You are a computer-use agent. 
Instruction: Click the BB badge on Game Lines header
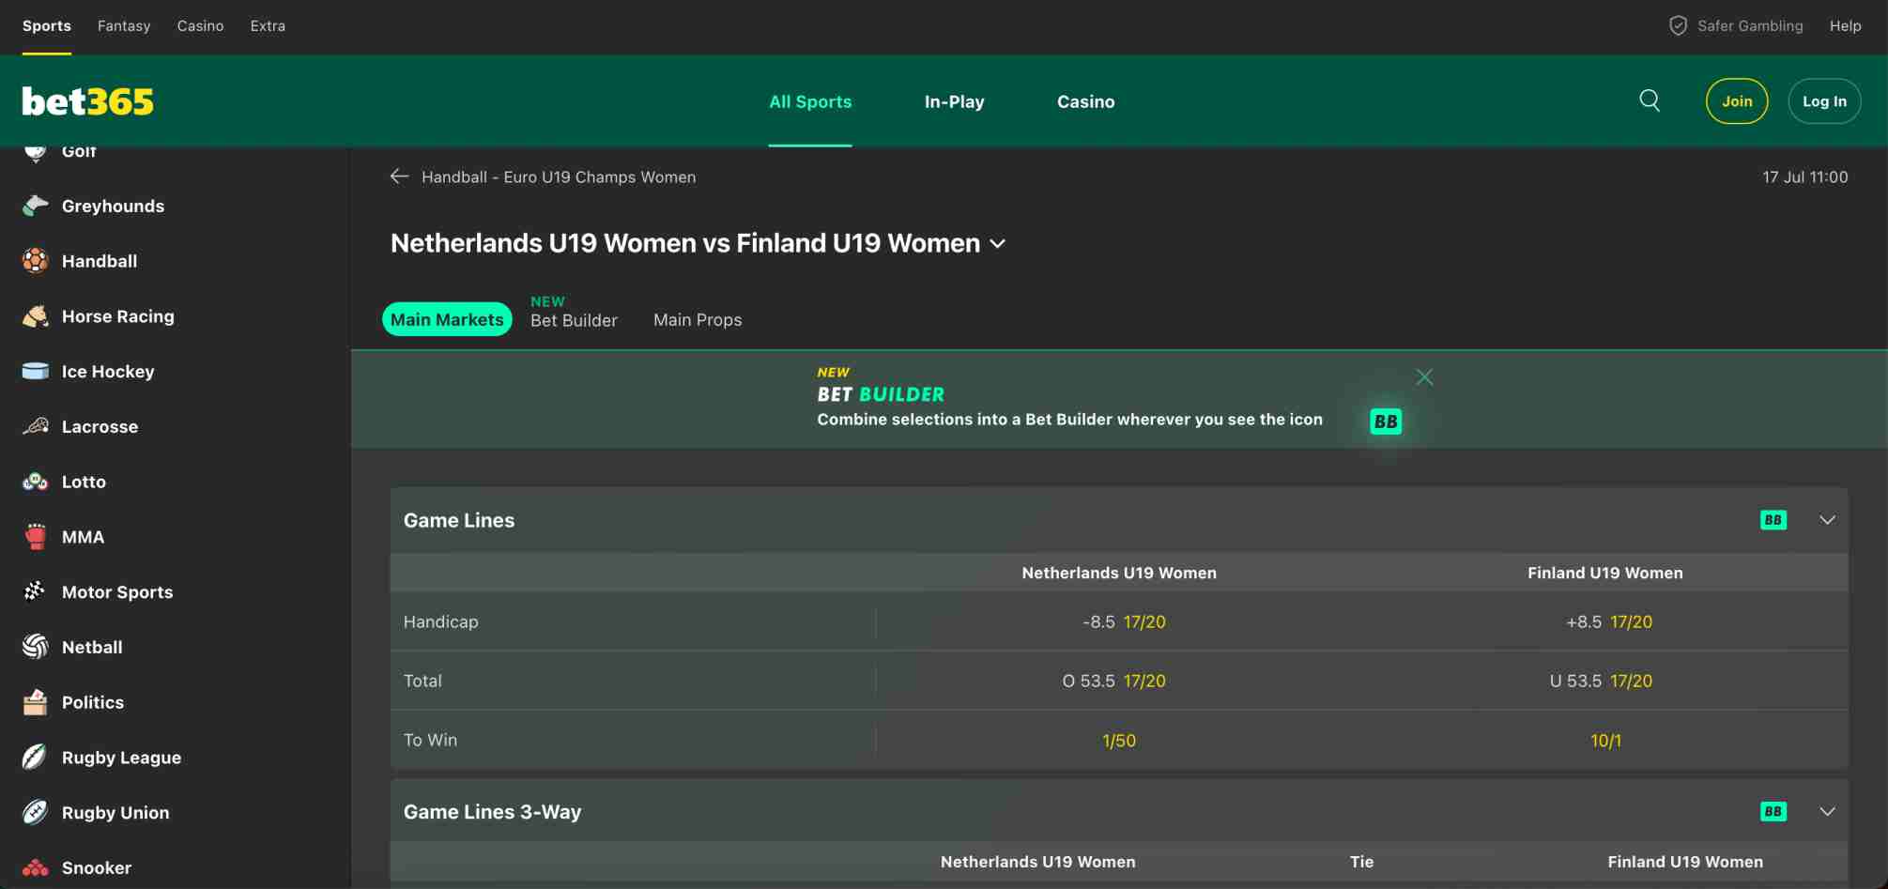point(1773,520)
